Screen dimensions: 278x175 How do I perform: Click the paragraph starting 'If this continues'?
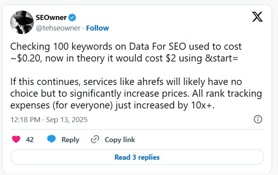point(130,94)
